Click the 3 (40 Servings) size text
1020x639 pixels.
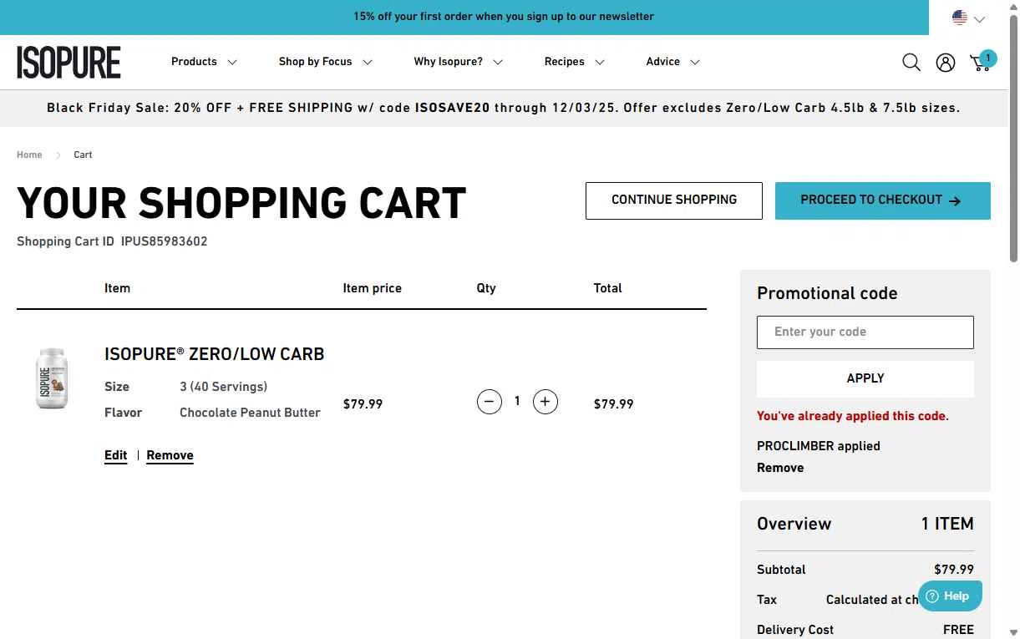pos(224,387)
